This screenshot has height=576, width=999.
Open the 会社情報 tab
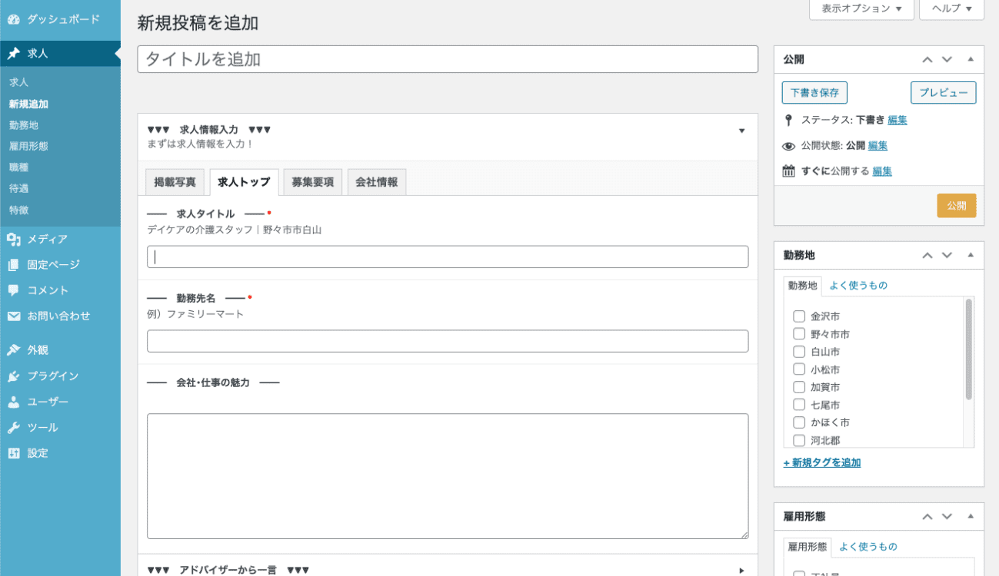(377, 182)
